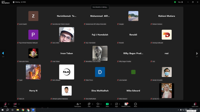The width and height of the screenshot is (200, 112).
Task: Open the first Chrome taskbar icon
Action: click(x=23, y=110)
